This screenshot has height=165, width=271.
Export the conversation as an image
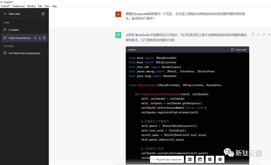pyautogui.click(x=200, y=159)
